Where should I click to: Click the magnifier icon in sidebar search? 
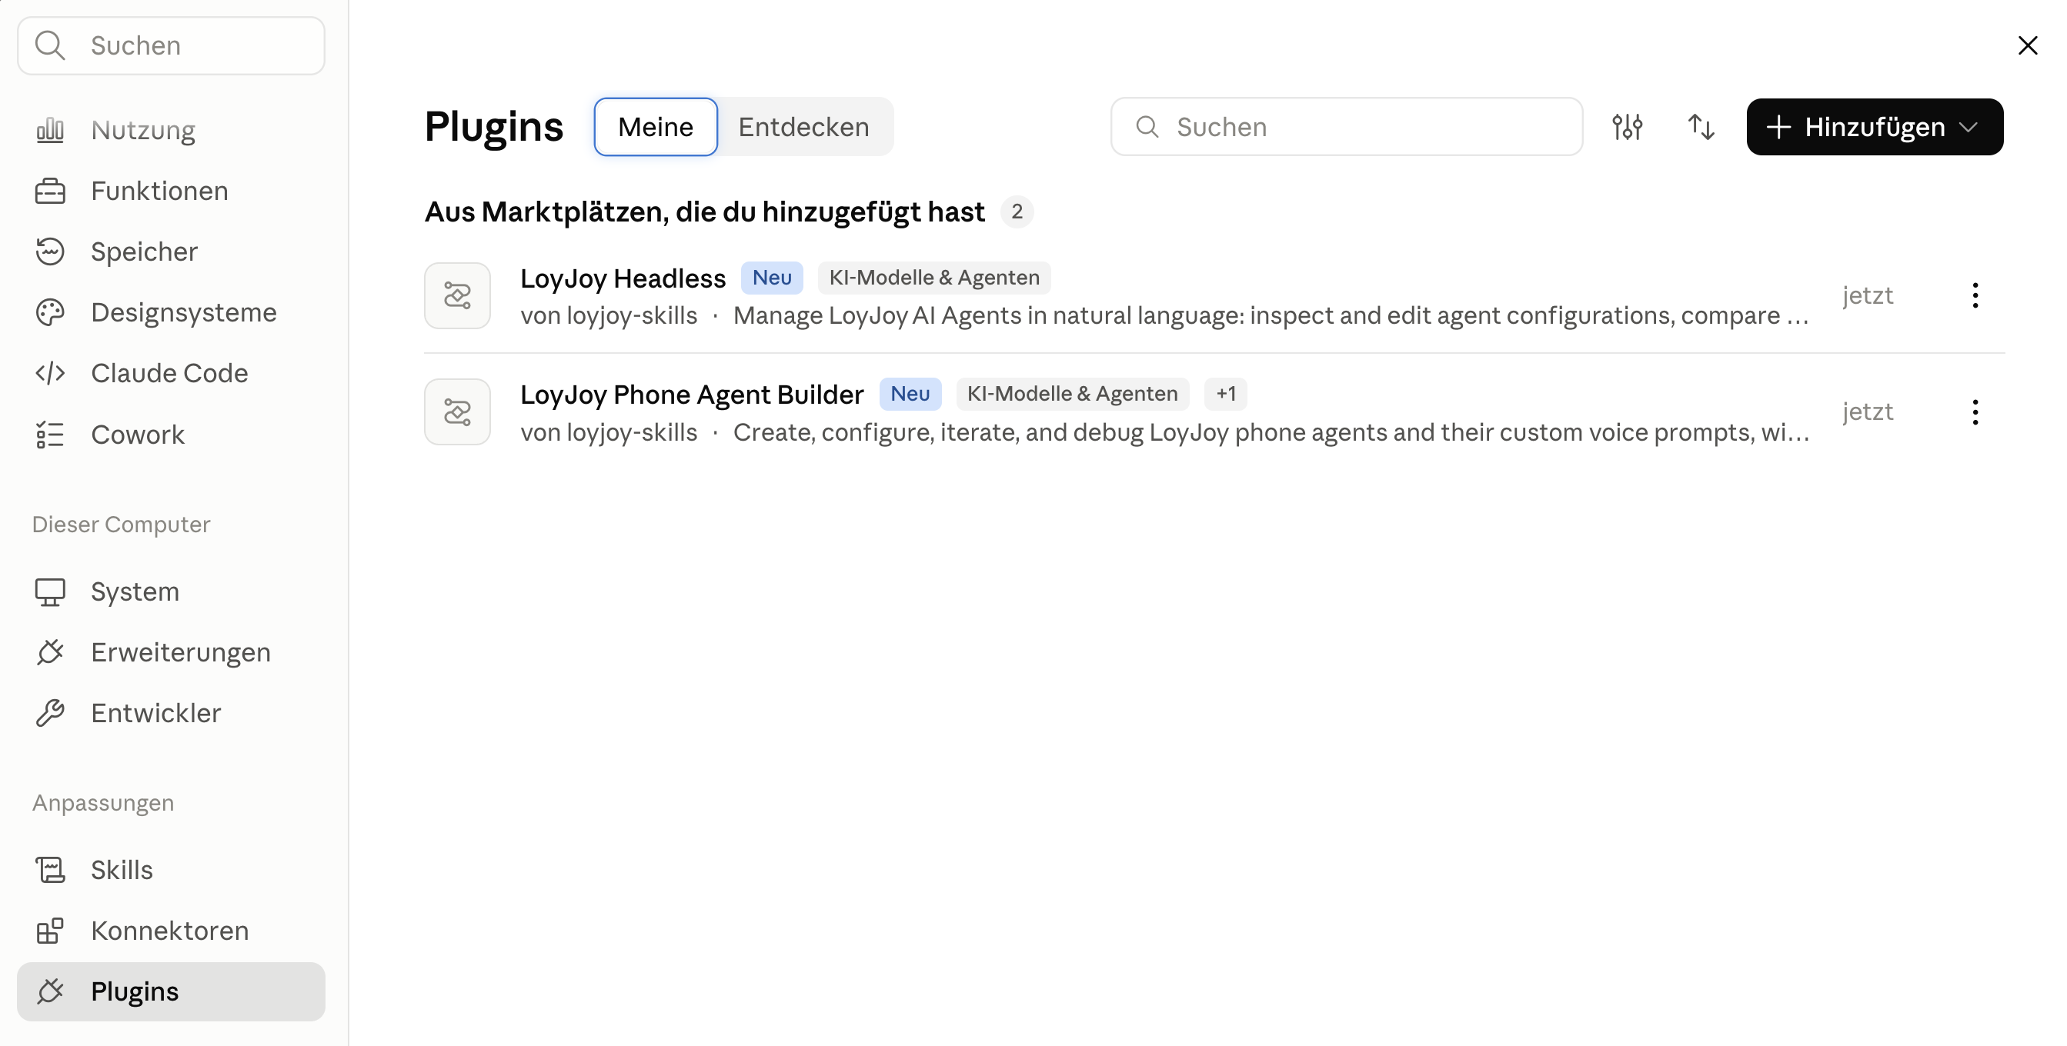[50, 45]
